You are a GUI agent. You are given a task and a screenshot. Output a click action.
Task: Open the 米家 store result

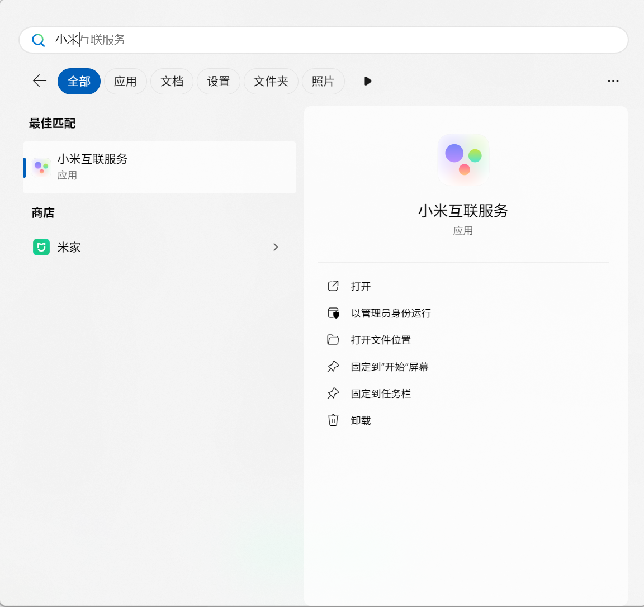(x=159, y=247)
